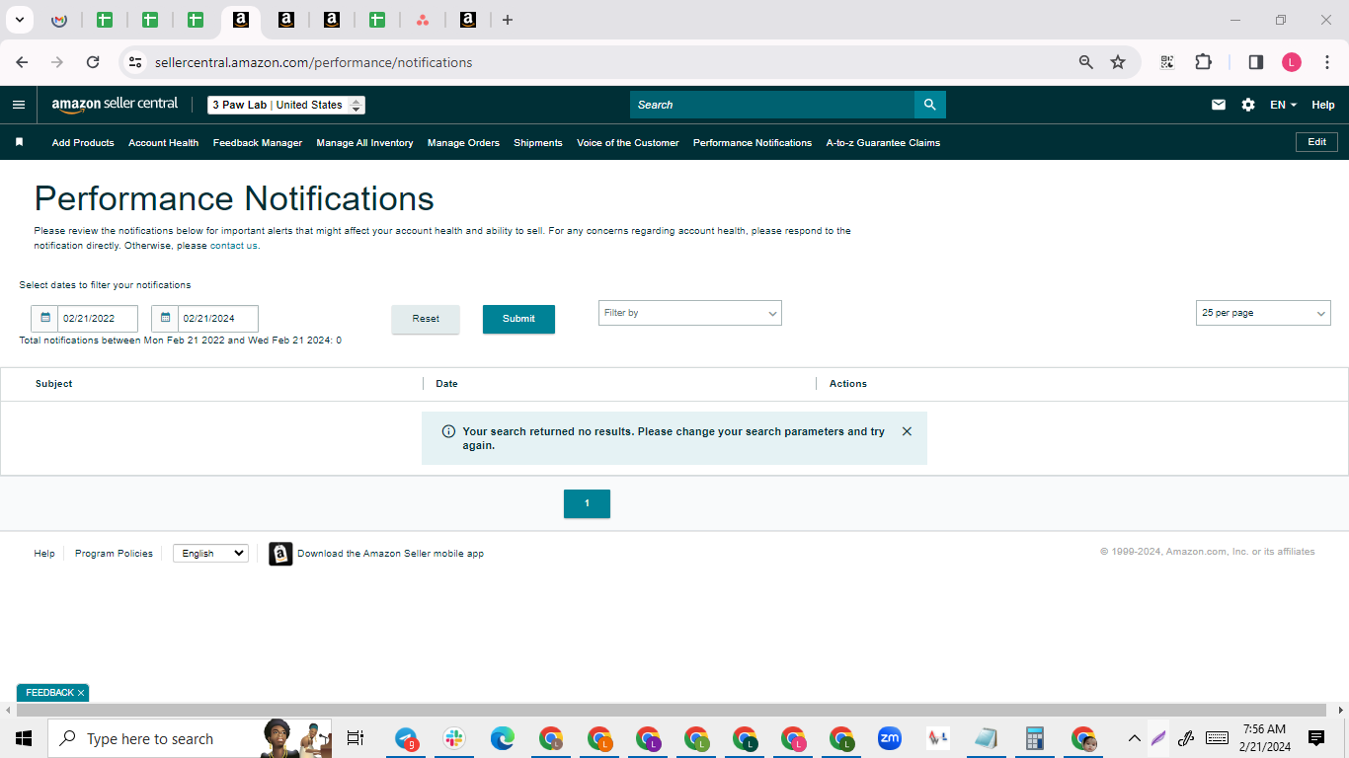Expand the Filter by dropdown
Screen dimensions: 1349x758
click(x=690, y=313)
